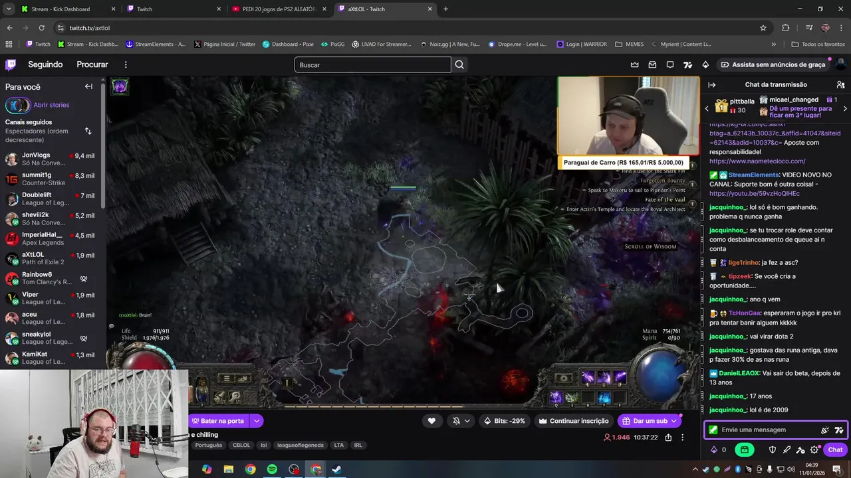This screenshot has width=851, height=478.
Task: Open File Explorer from the taskbar
Action: pyautogui.click(x=228, y=469)
